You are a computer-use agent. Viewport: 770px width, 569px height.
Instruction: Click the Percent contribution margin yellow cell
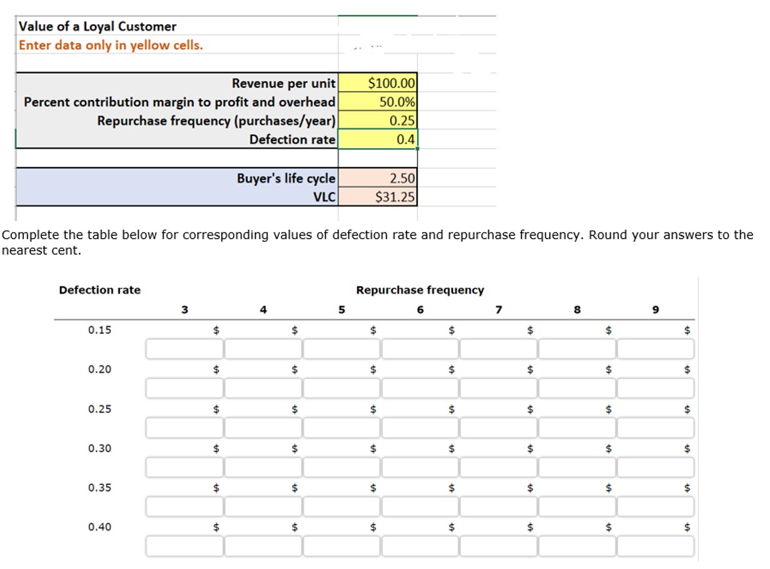click(x=377, y=102)
